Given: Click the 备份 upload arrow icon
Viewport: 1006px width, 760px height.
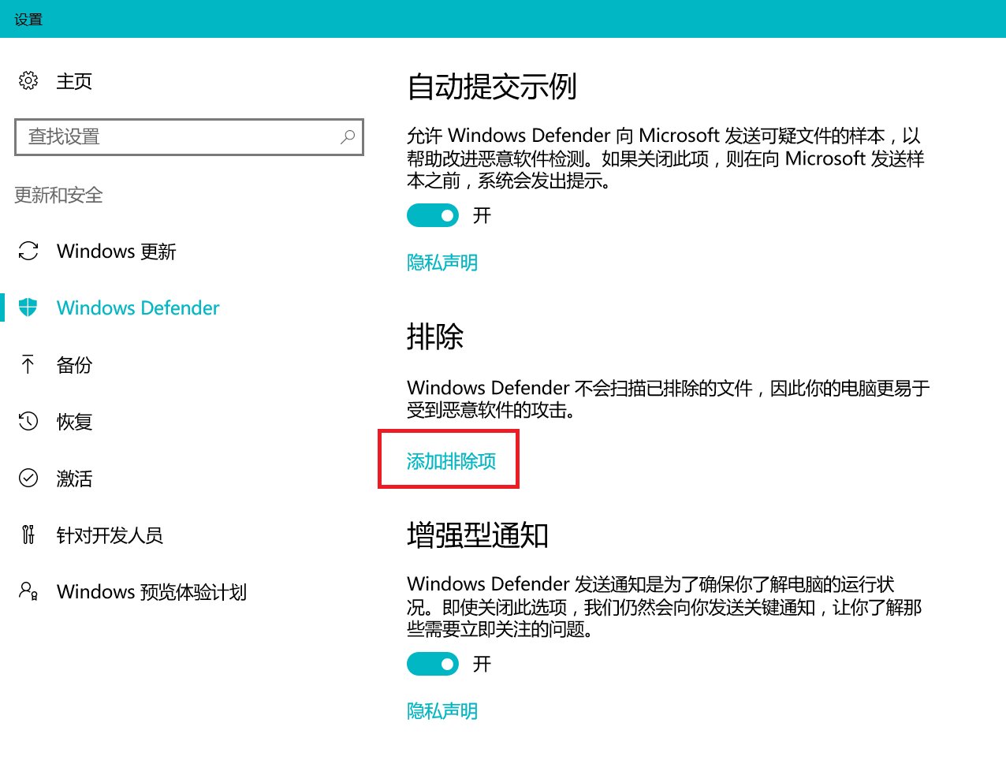Looking at the screenshot, I should coord(28,364).
